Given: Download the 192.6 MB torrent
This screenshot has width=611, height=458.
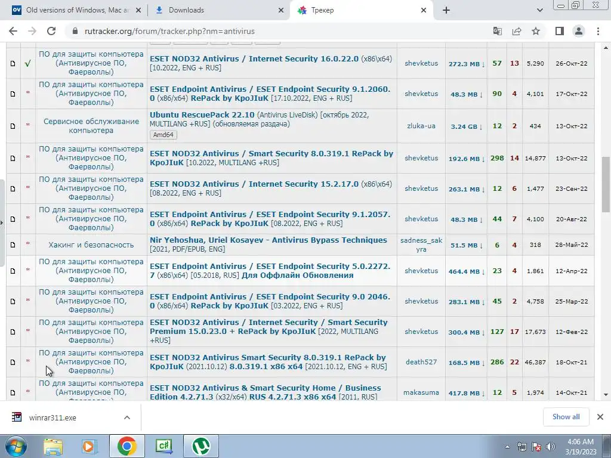Looking at the screenshot, I should 466,159.
